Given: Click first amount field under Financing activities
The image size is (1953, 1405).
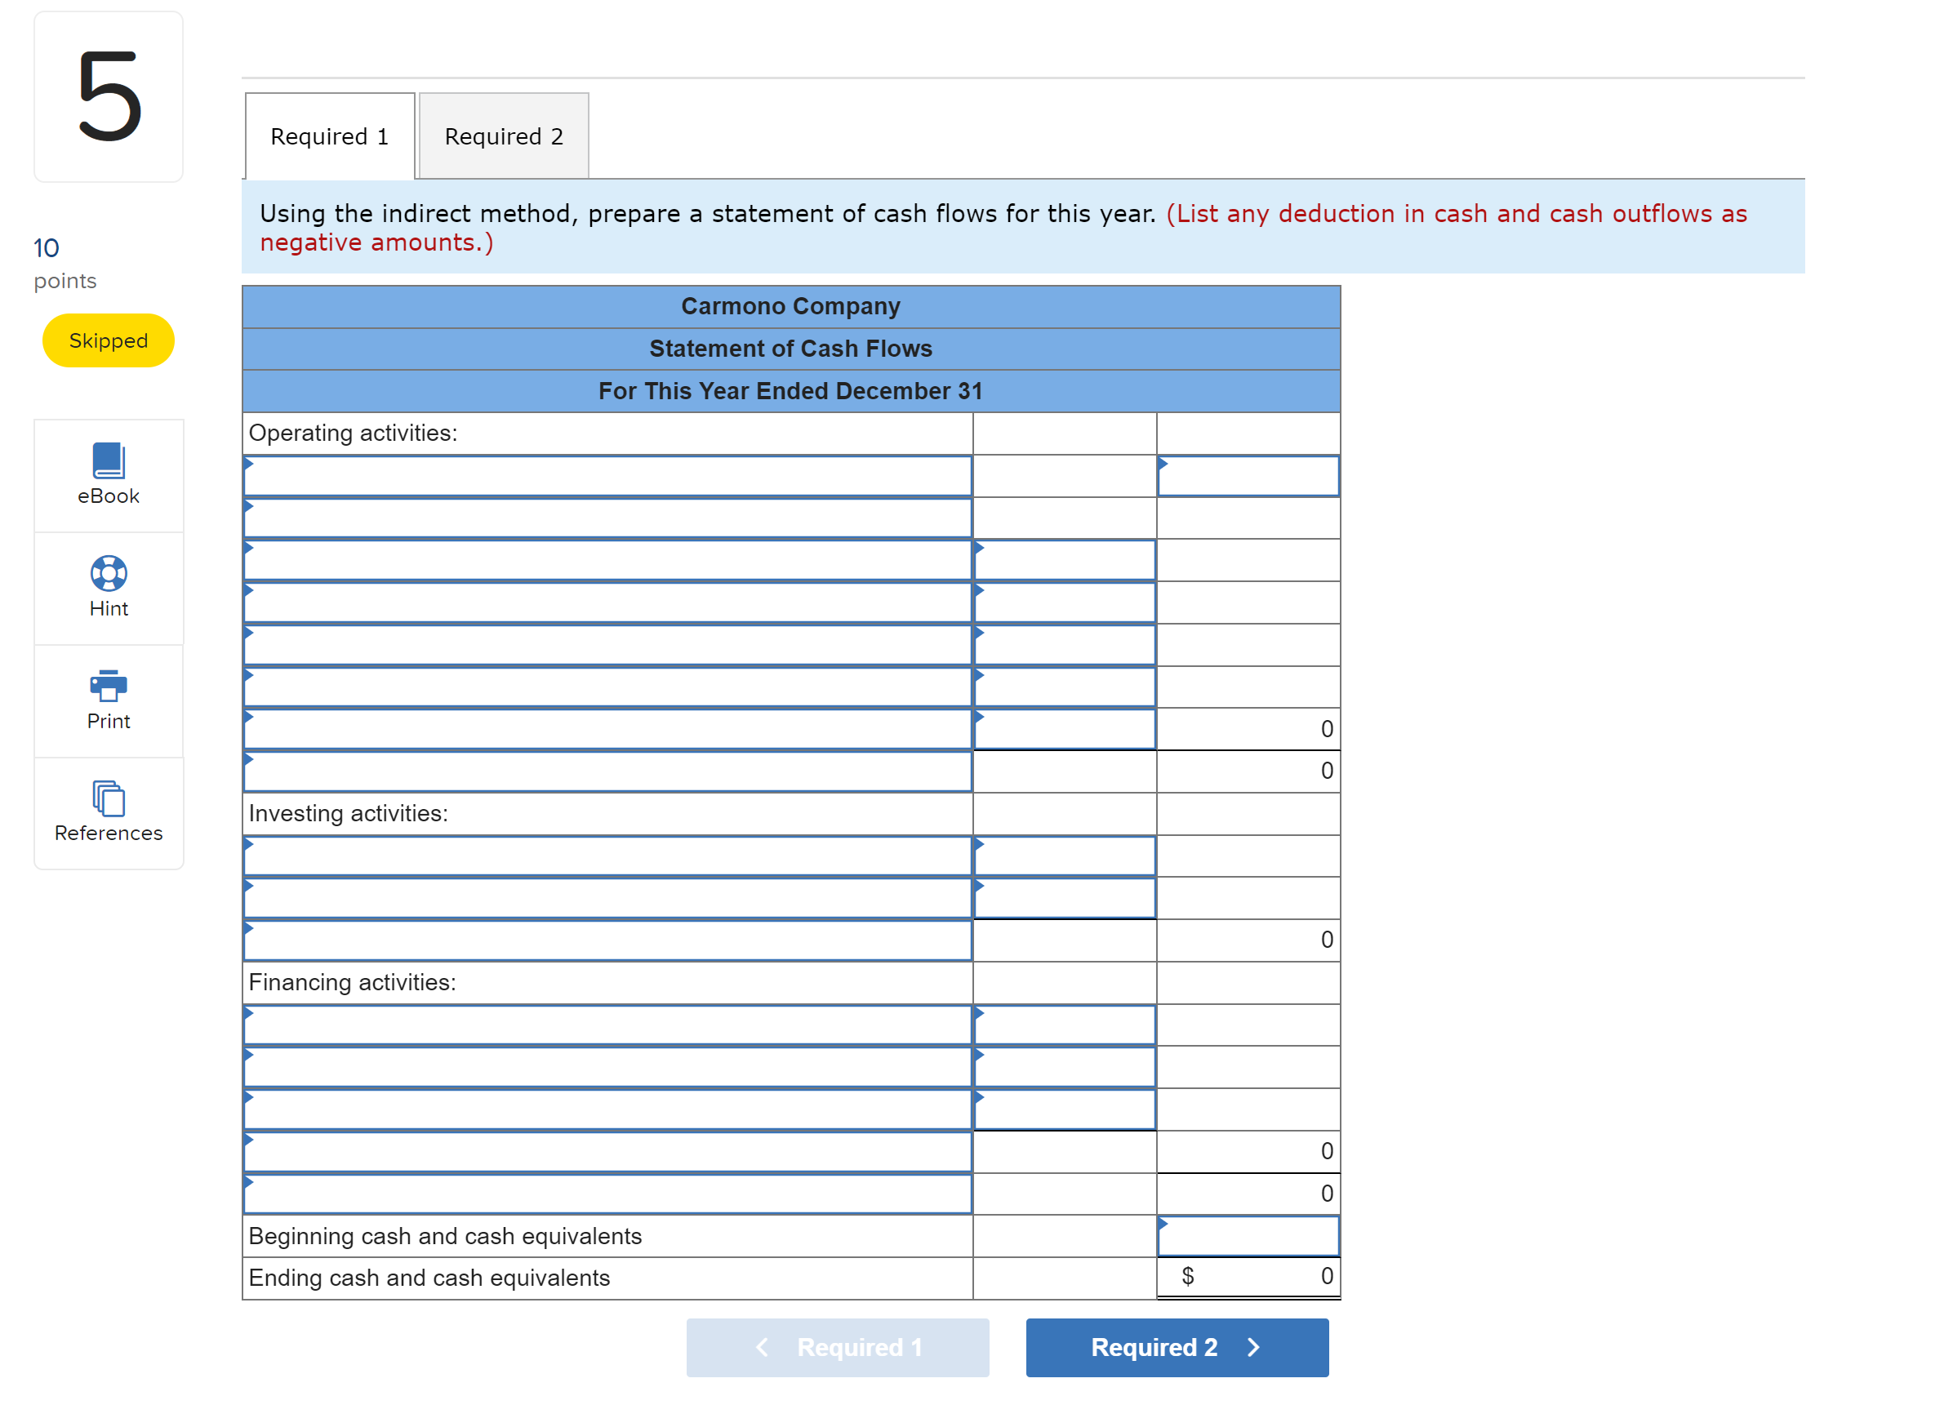Looking at the screenshot, I should coord(1065,1026).
